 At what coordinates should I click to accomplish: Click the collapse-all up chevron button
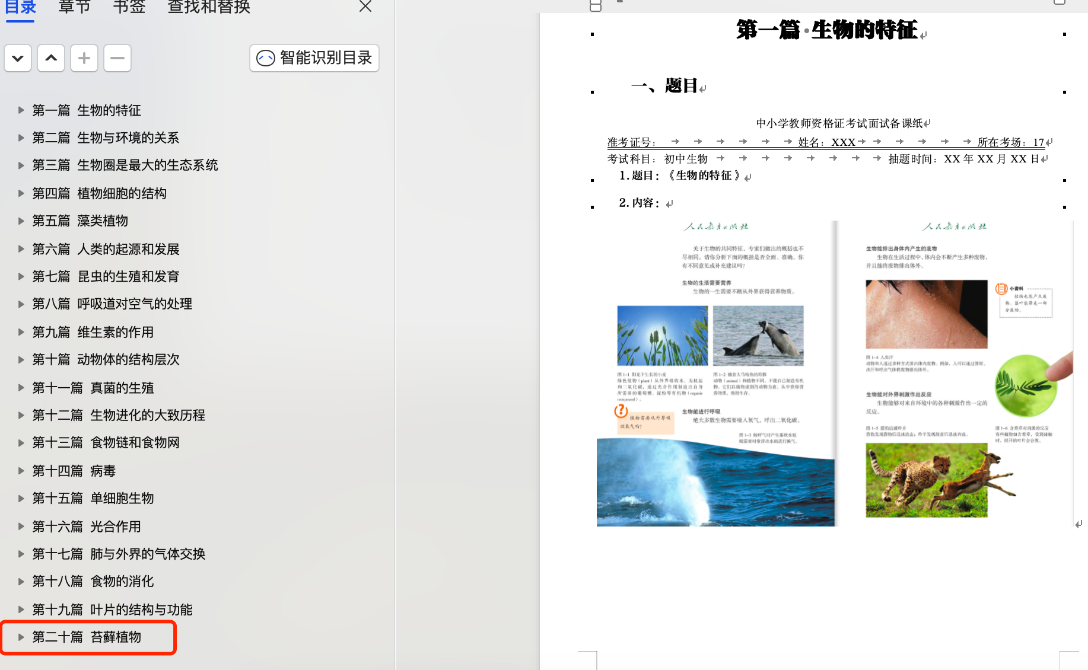[51, 58]
